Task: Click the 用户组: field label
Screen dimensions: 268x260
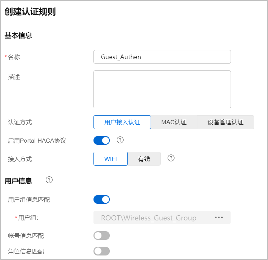Action: 28,218
